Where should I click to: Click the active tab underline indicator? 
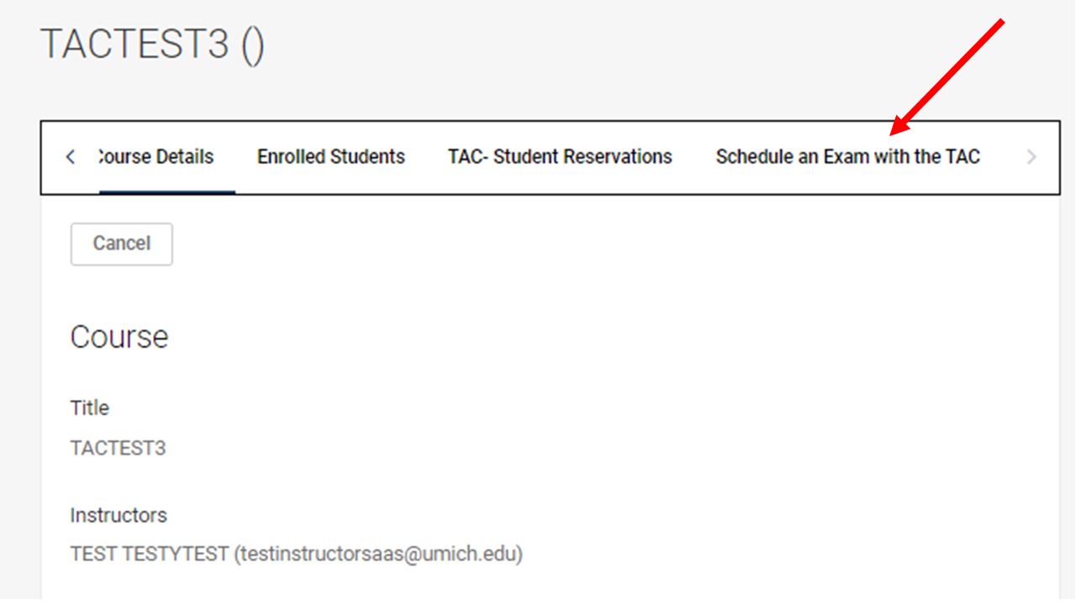pos(166,191)
